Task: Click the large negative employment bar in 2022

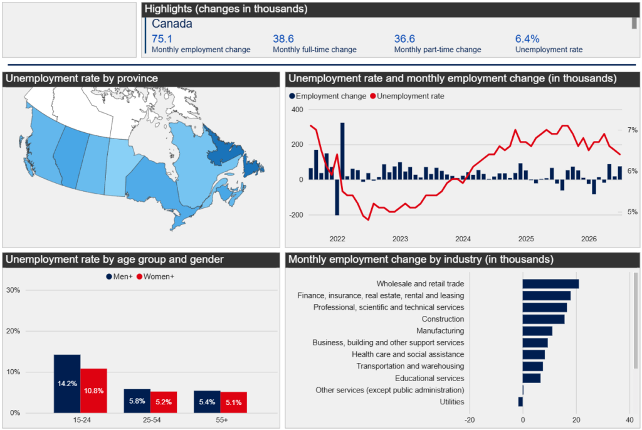Action: click(x=337, y=197)
